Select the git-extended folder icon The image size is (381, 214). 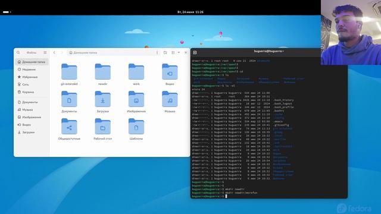69,72
